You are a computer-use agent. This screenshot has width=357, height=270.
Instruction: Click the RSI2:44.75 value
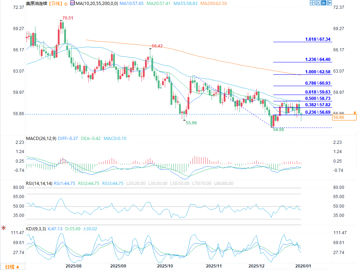point(89,183)
